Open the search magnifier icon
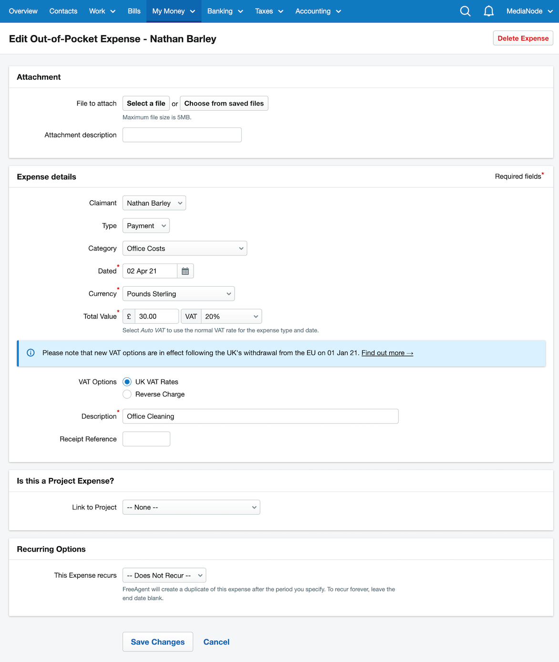The width and height of the screenshot is (559, 662). coord(465,11)
